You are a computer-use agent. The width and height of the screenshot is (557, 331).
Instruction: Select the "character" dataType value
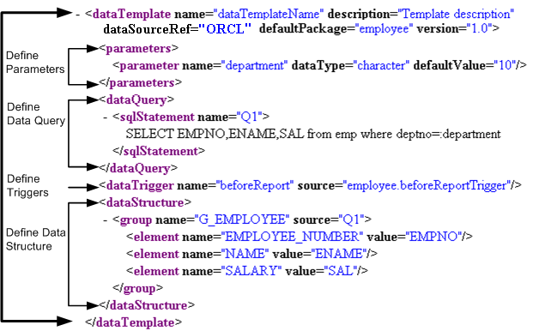(381, 66)
